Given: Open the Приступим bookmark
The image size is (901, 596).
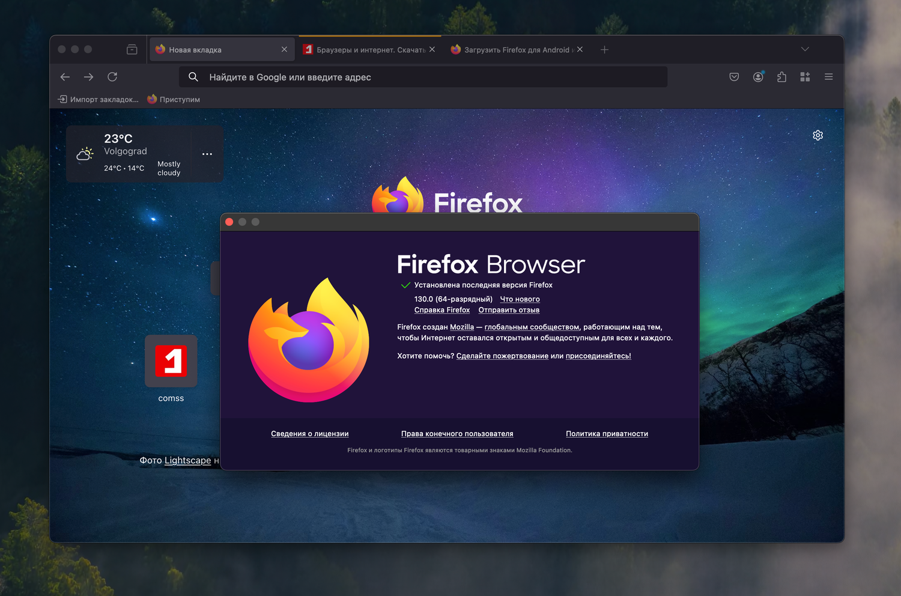Looking at the screenshot, I should [x=174, y=99].
